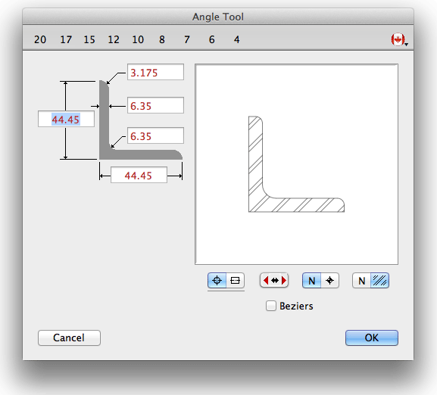
Task: Select the bounding box insertion icon
Action: tap(236, 280)
